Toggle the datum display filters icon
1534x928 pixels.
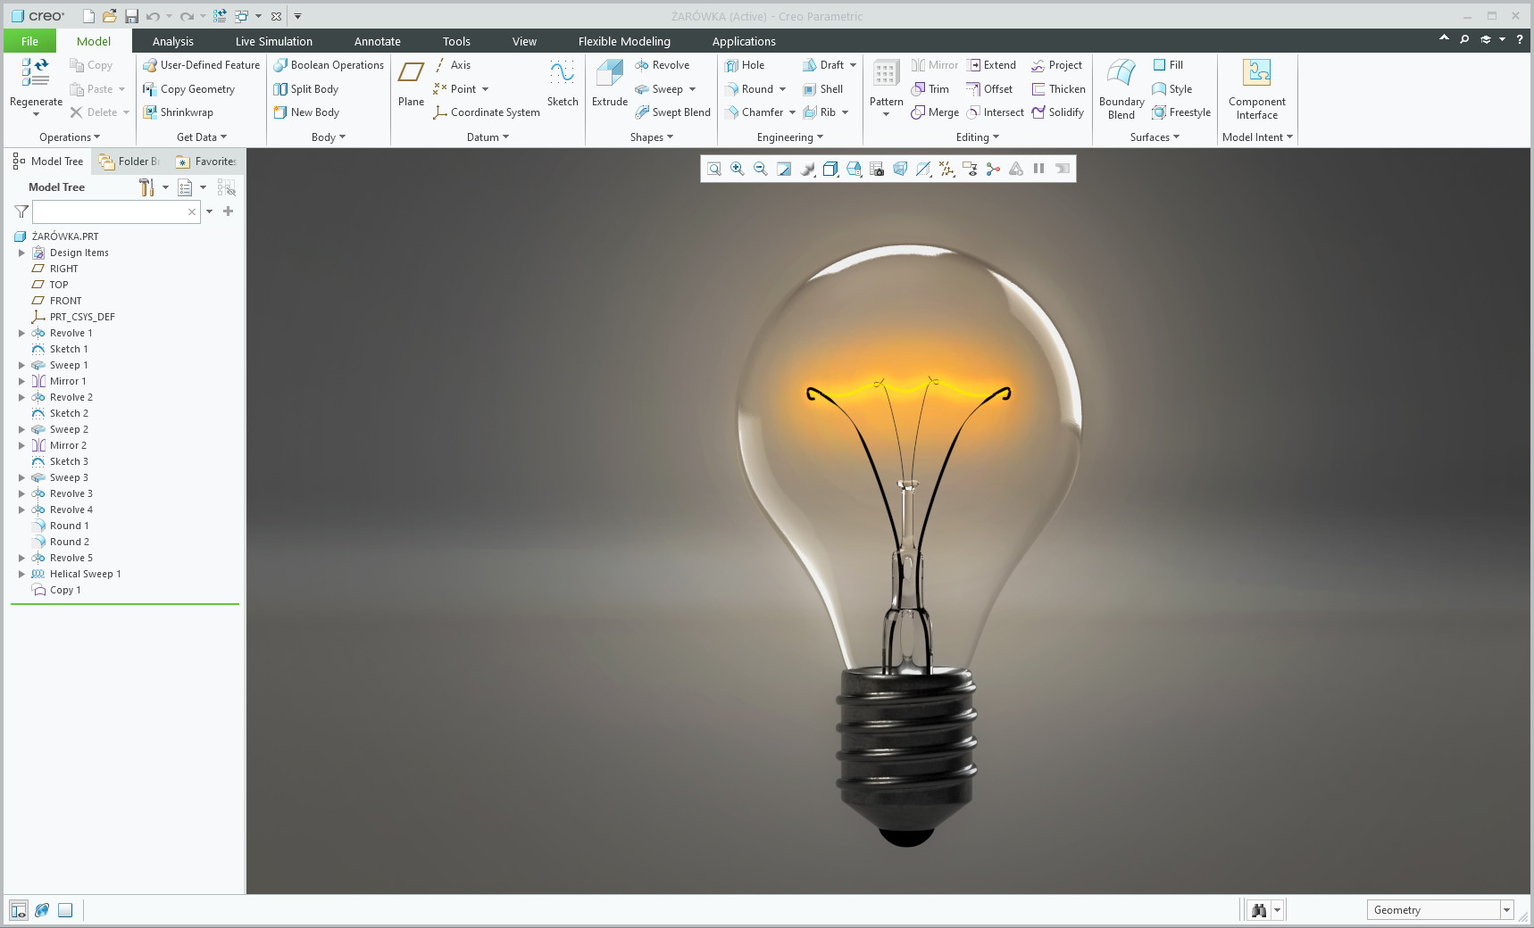(946, 169)
